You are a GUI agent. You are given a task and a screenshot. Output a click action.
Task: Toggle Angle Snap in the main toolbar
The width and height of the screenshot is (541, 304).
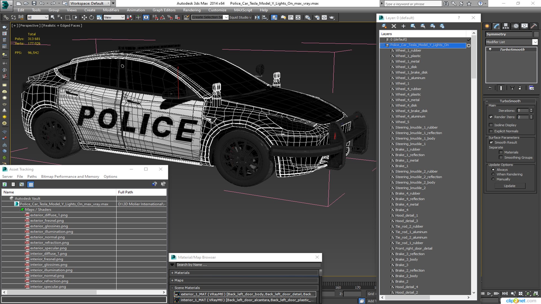pos(163,17)
